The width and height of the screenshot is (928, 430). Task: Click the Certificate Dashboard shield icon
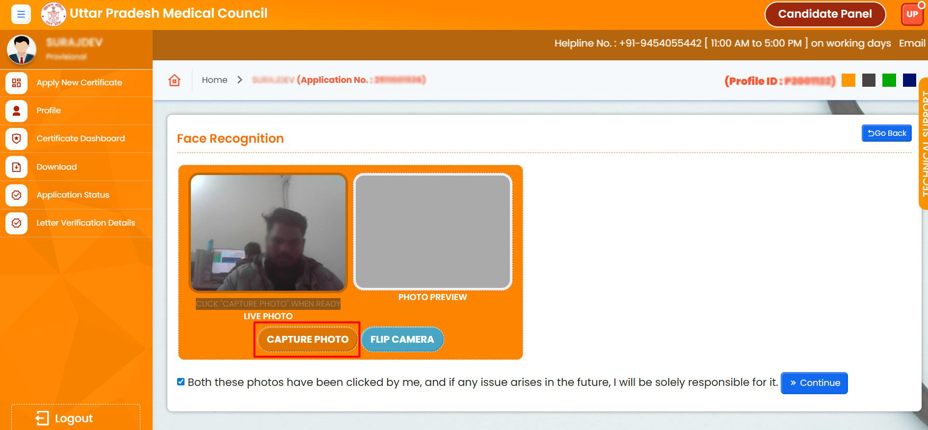[16, 139]
